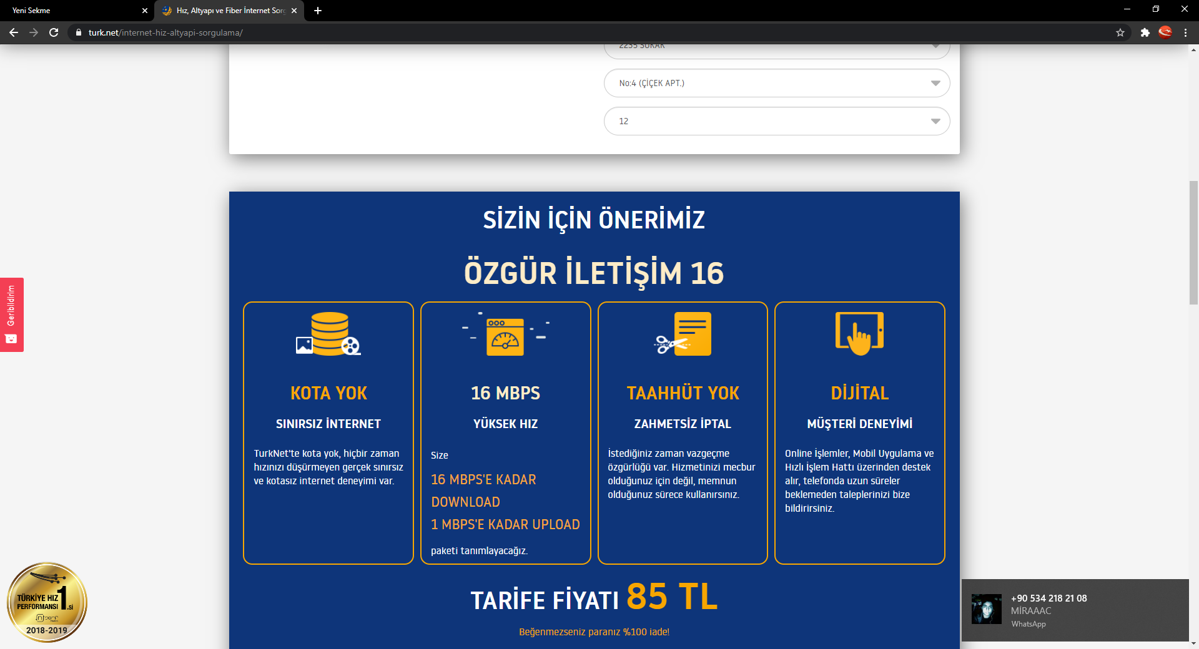This screenshot has height=649, width=1199.
Task: View site security lock info
Action: coord(78,32)
